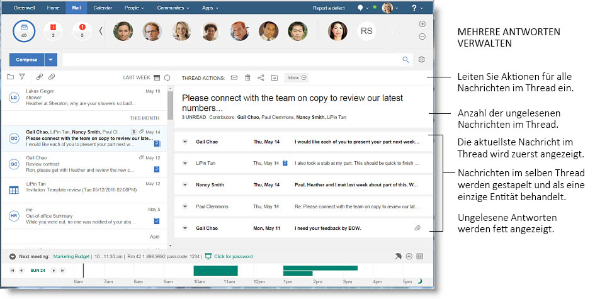This screenshot has width=595, height=299.
Task: Click the message list scrollbar thumb
Action: 171,105
